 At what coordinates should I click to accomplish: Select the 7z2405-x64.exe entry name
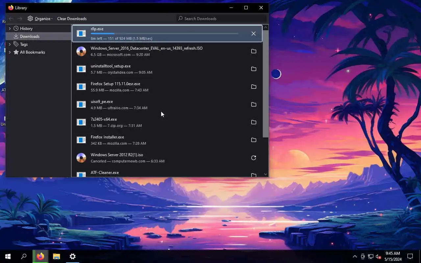[104, 119]
